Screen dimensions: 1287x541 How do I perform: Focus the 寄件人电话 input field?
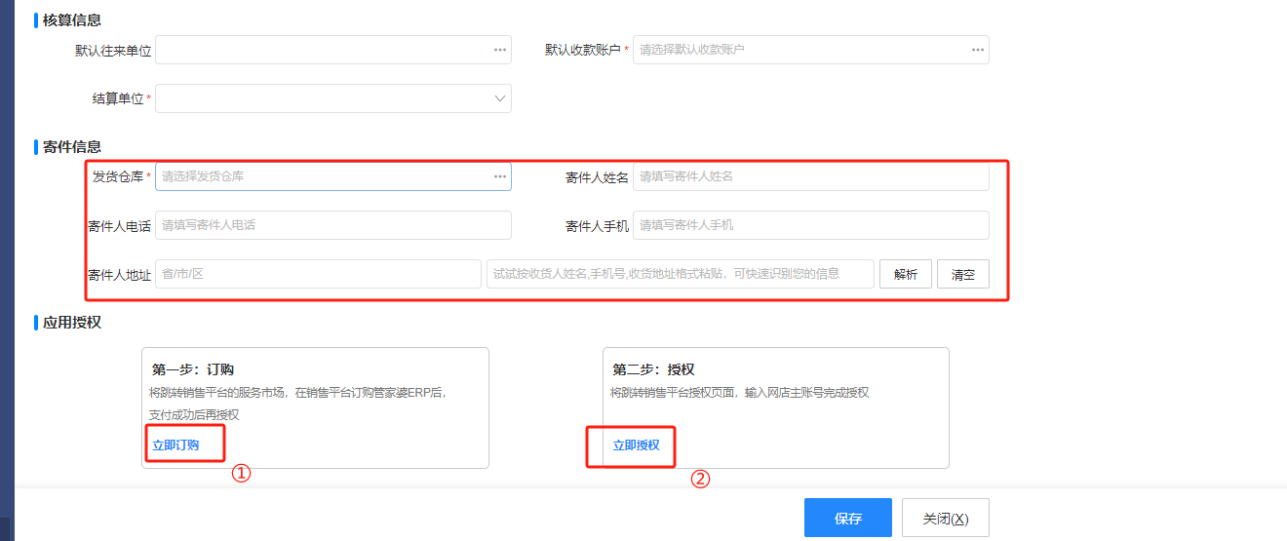tap(333, 225)
